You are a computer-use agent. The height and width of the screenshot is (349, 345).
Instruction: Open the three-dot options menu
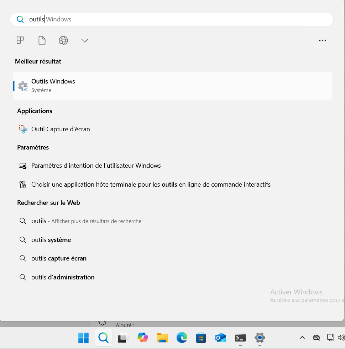(x=322, y=41)
